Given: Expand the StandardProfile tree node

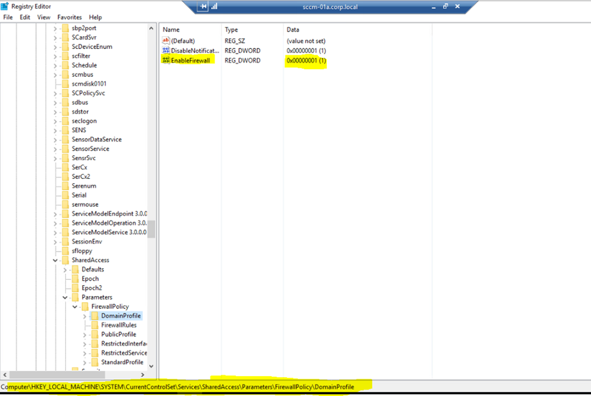Looking at the screenshot, I should [x=85, y=362].
